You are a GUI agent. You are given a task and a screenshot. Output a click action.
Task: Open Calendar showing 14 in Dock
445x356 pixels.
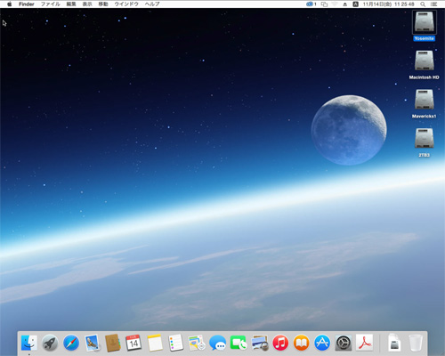[x=133, y=343]
